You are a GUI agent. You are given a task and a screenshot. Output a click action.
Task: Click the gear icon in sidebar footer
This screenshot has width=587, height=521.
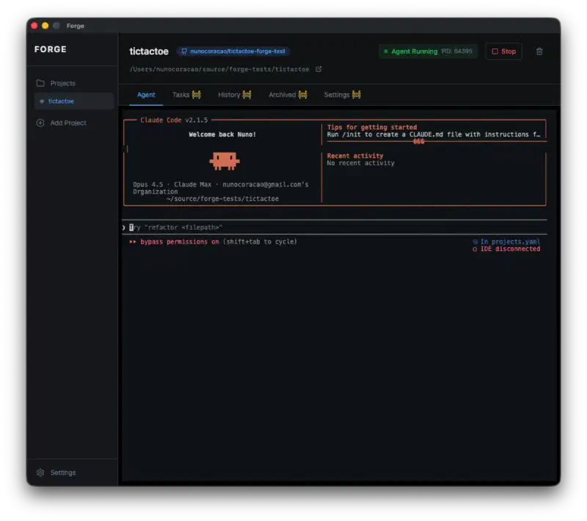(x=40, y=473)
